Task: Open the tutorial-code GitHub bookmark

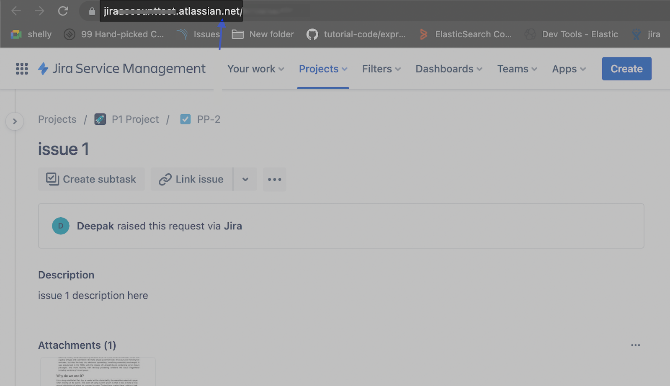Action: pos(356,34)
